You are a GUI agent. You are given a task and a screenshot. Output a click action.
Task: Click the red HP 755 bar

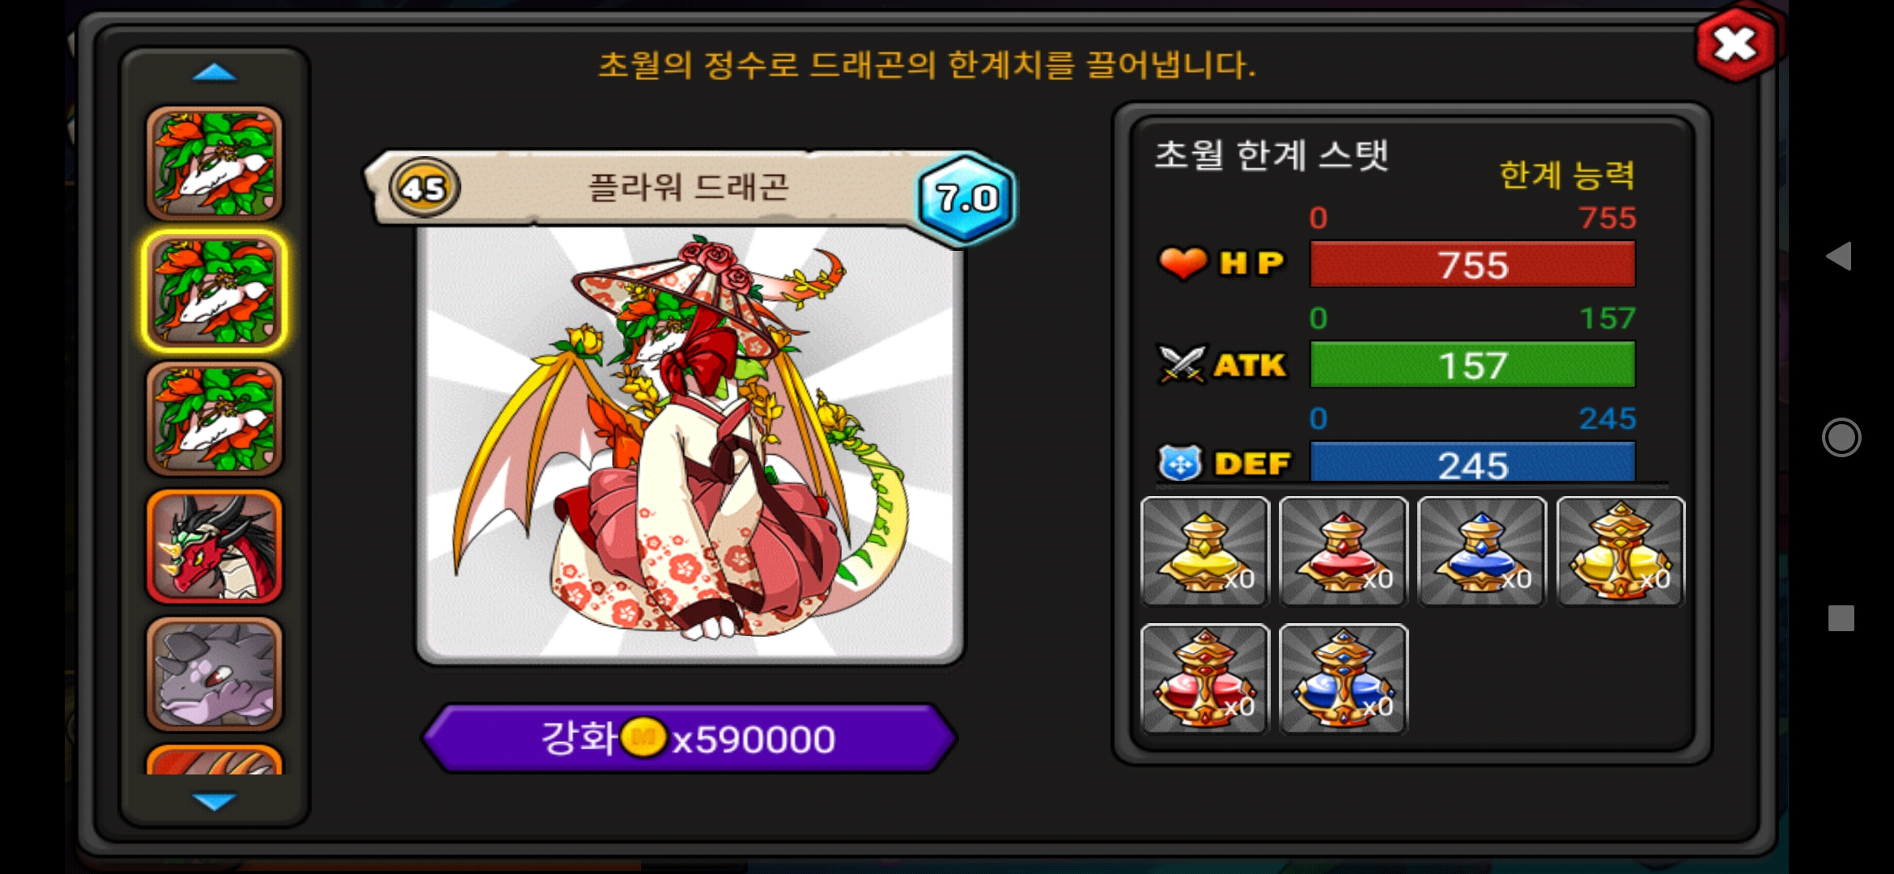1472,265
